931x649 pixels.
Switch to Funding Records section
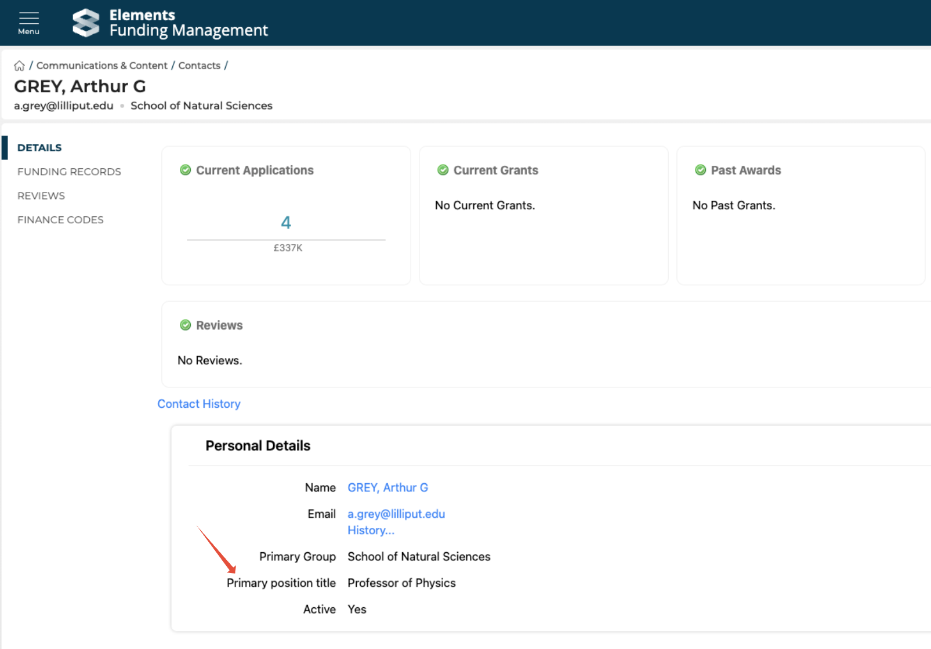click(69, 172)
